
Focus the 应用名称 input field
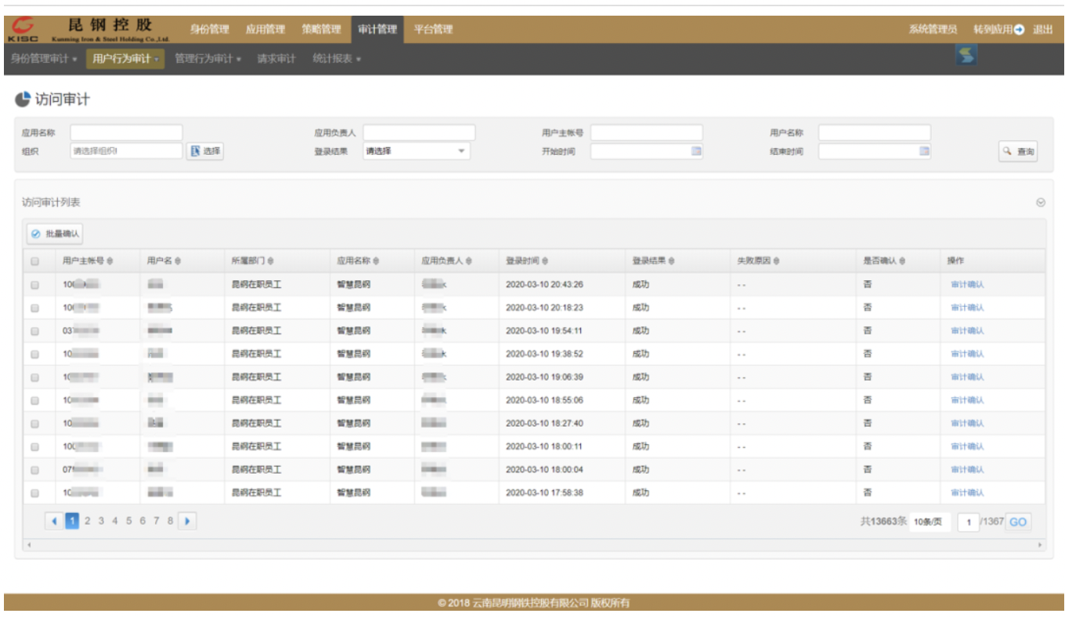pos(126,132)
